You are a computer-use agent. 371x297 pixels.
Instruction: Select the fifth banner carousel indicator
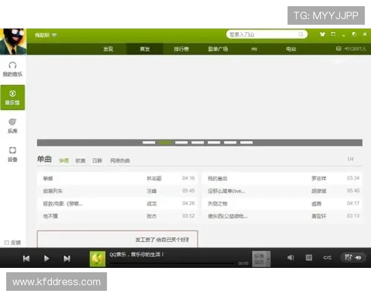click(x=214, y=142)
